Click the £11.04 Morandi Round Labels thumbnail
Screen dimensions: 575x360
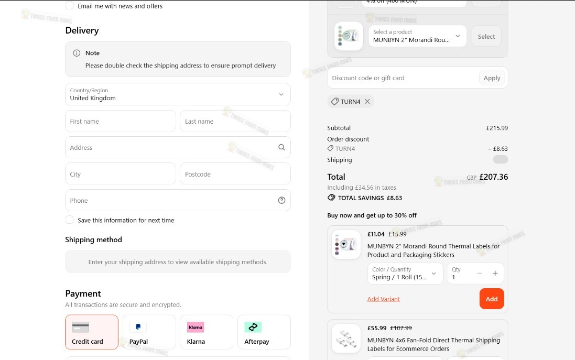click(346, 245)
